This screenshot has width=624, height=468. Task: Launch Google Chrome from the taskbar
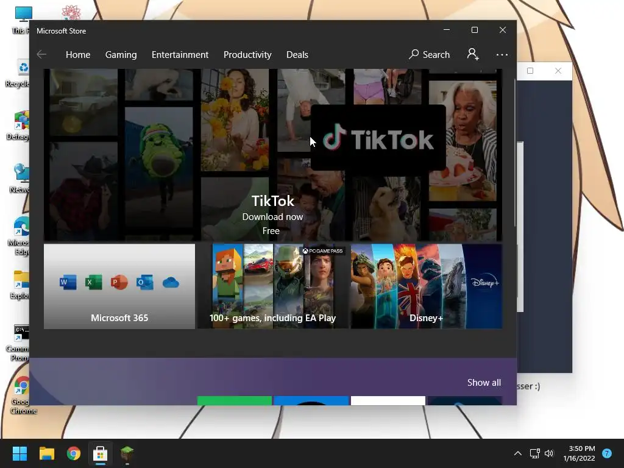point(74,453)
